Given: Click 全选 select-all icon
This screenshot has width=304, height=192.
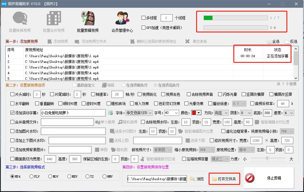Looking at the screenshot, I should (x=269, y=42).
